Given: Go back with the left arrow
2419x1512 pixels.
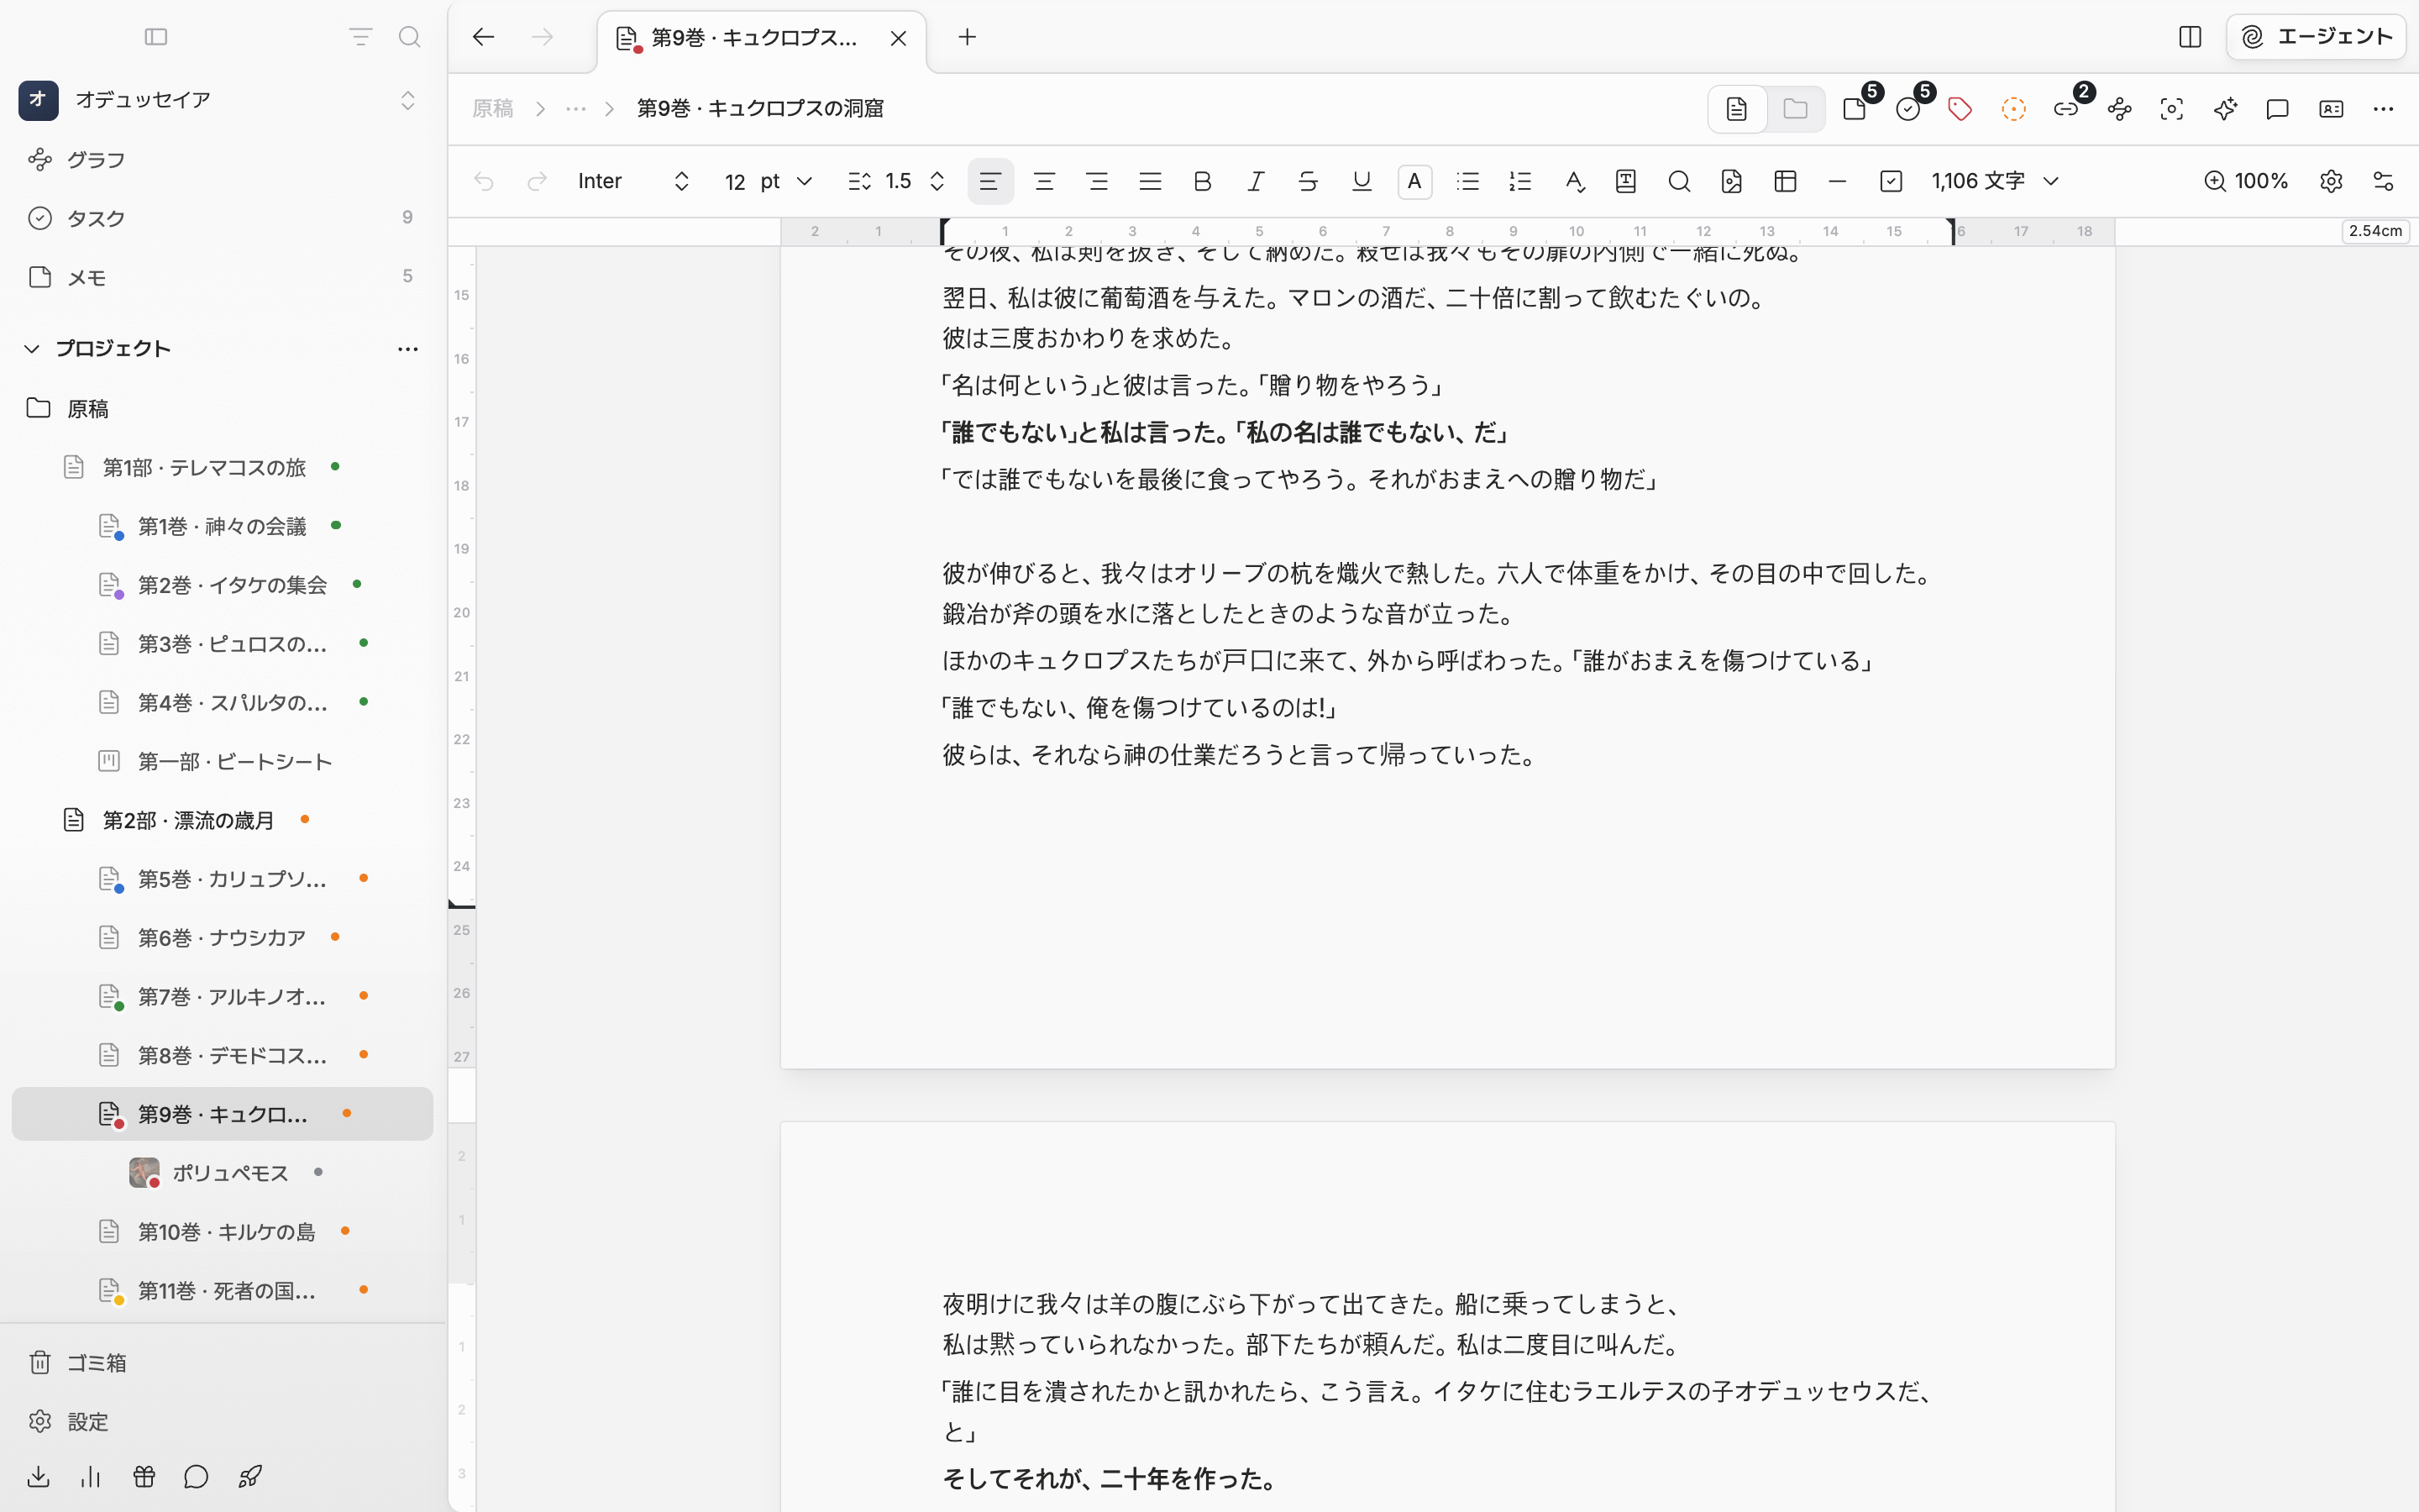Looking at the screenshot, I should [x=484, y=37].
